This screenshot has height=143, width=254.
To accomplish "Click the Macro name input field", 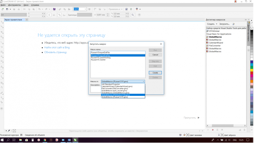I will tap(118, 52).
